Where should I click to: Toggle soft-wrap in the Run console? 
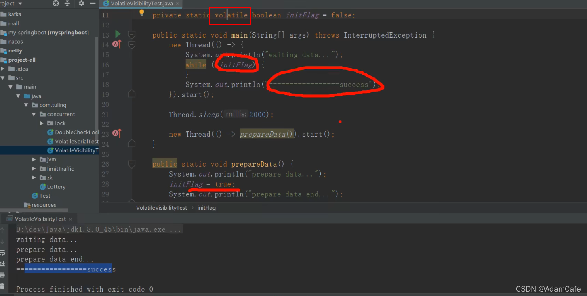(x=2, y=253)
